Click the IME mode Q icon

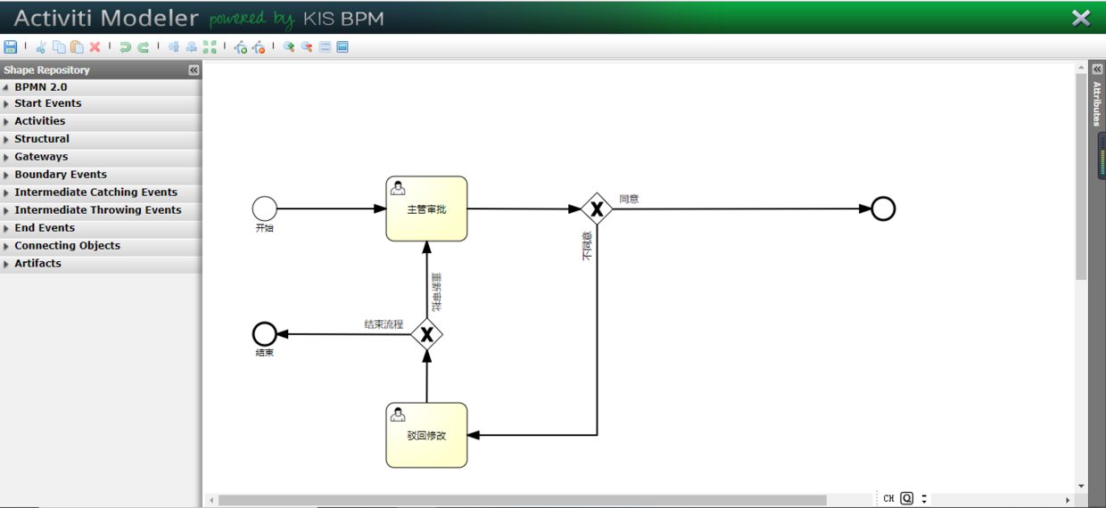pyautogui.click(x=907, y=499)
